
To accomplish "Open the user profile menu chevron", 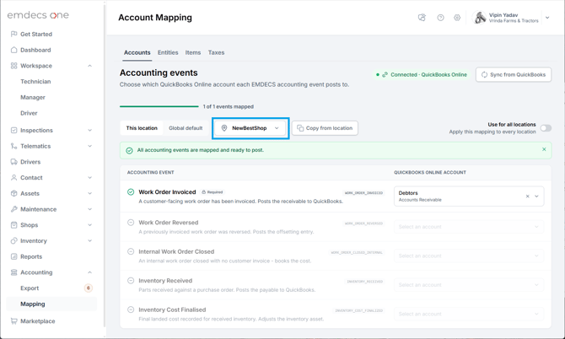I will (547, 18).
